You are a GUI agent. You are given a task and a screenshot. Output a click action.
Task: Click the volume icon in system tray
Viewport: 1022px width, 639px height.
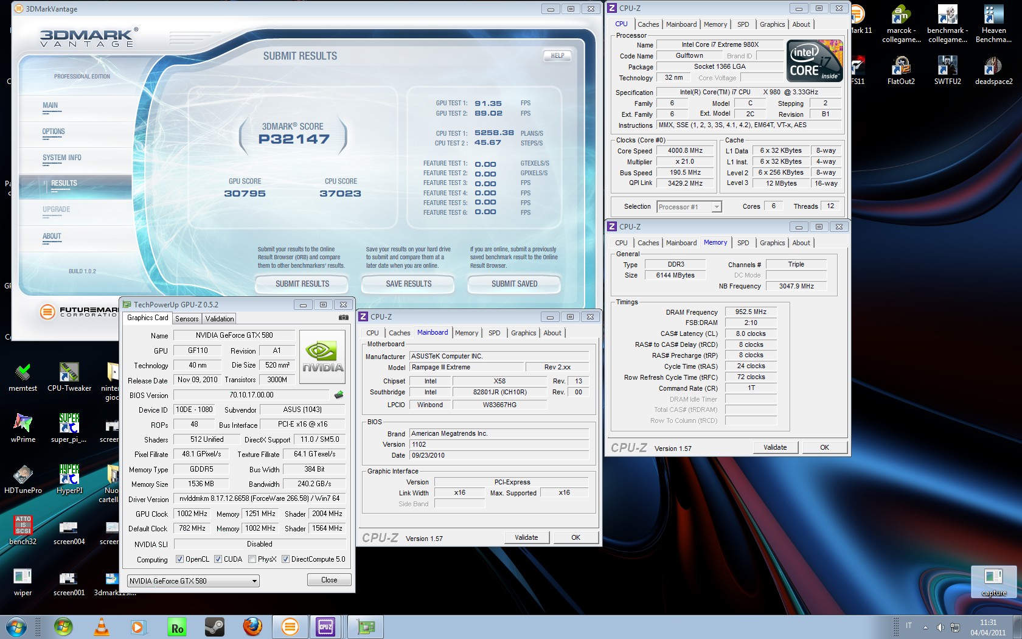coord(940,627)
